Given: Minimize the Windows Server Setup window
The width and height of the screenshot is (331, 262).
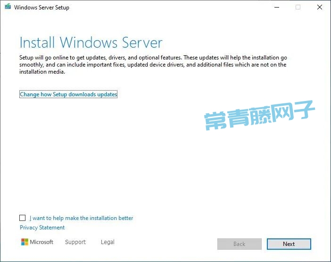Looking at the screenshot, I should click(276, 8).
